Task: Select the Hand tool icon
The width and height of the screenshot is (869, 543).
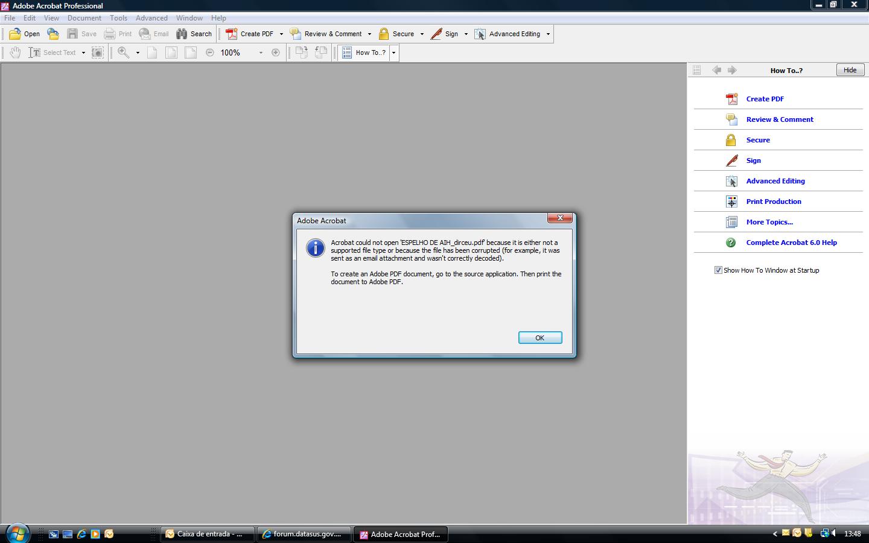Action: click(x=15, y=52)
